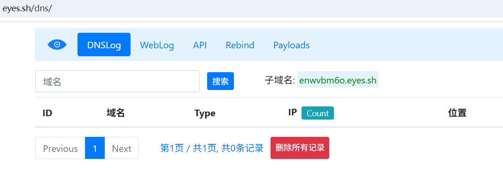This screenshot has height=180, width=503.
Task: Click the IP column header
Action: (x=293, y=112)
